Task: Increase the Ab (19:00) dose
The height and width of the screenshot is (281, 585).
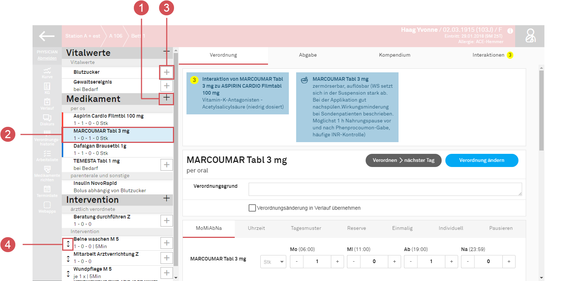Action: (x=452, y=262)
